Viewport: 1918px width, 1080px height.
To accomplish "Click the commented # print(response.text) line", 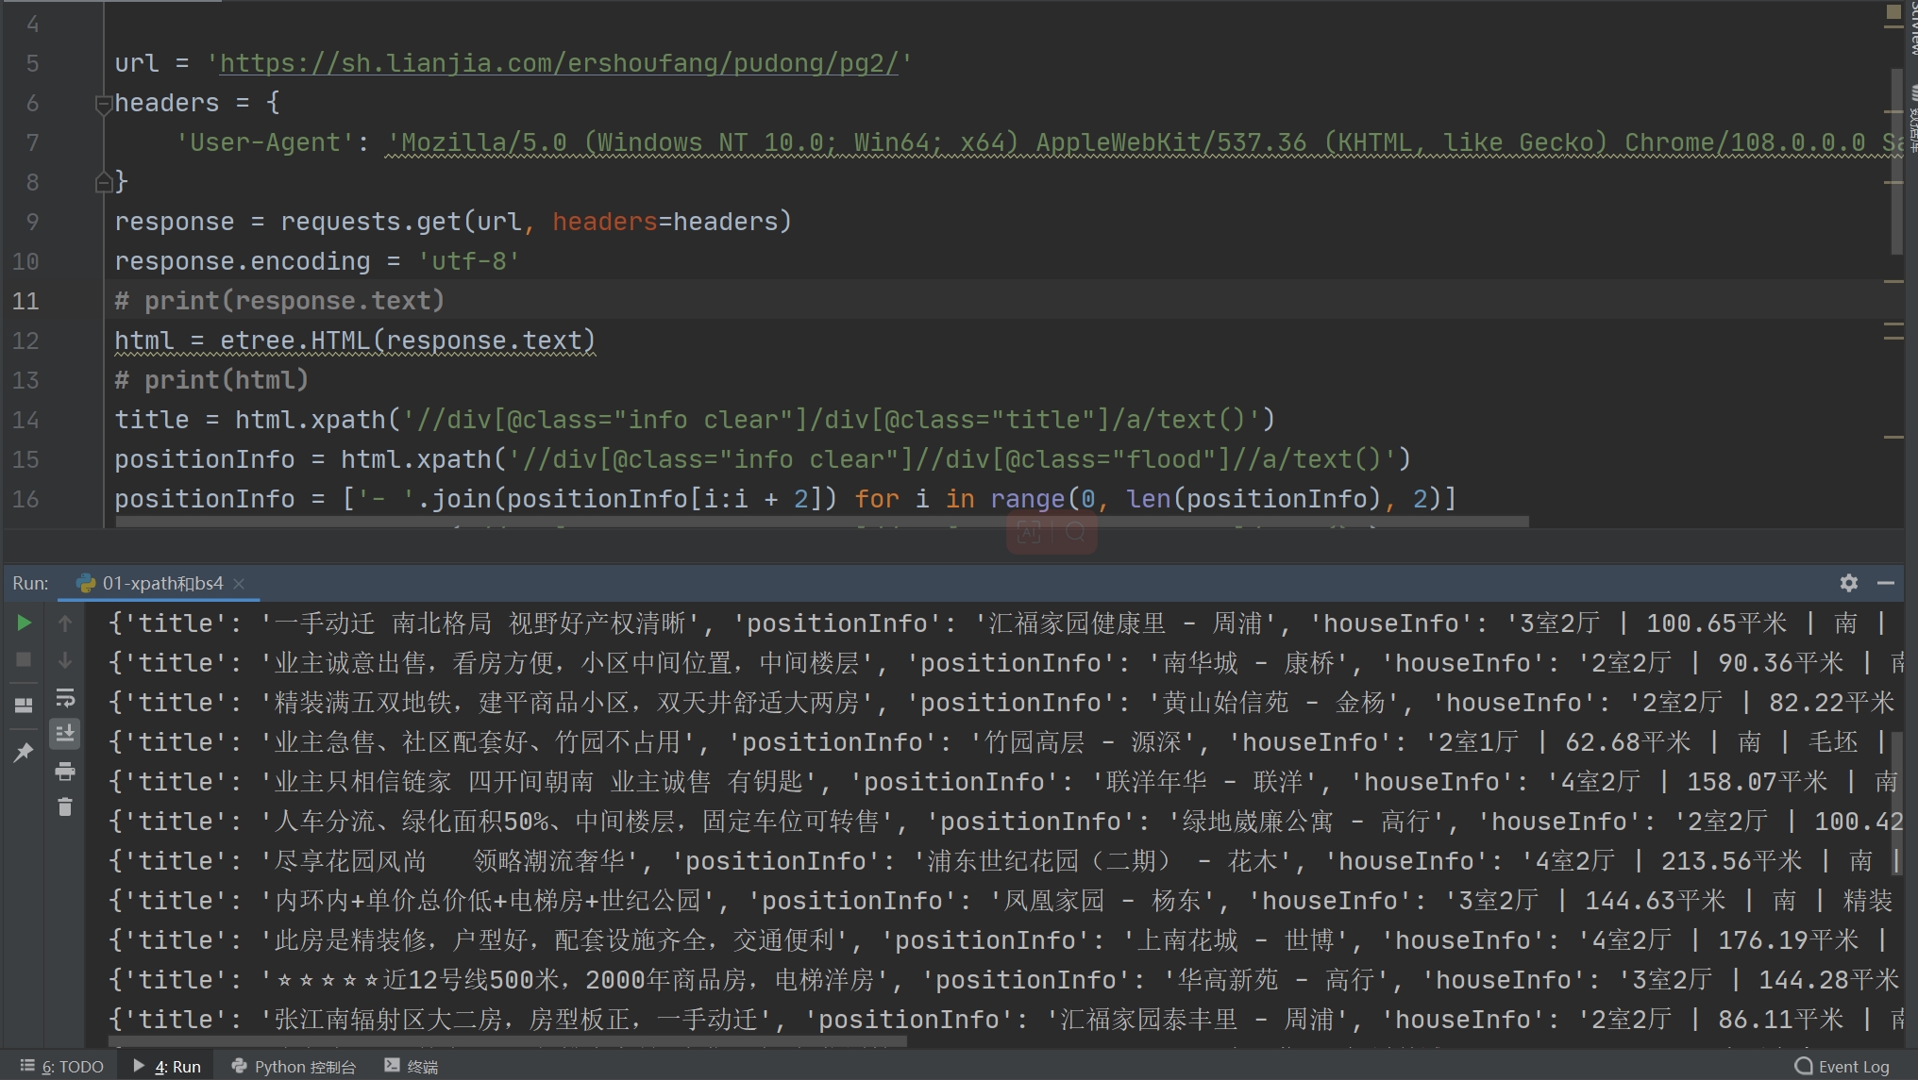I will (279, 301).
